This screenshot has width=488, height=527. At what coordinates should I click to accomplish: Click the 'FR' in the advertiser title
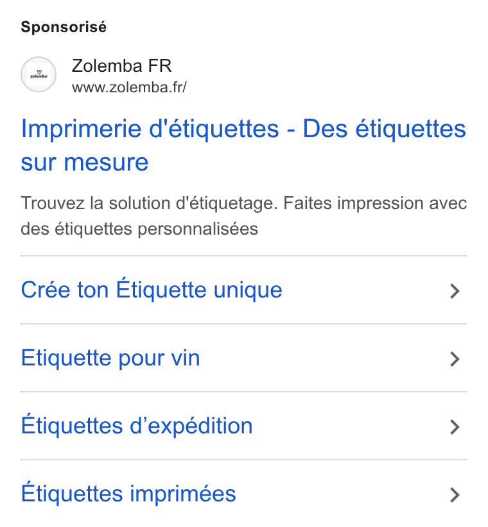coord(159,65)
